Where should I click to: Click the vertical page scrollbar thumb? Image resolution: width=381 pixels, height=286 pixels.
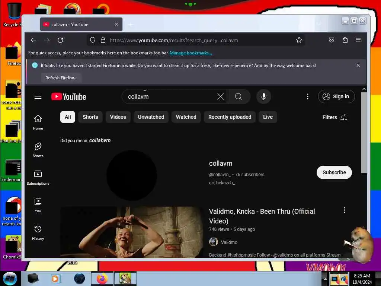click(x=364, y=133)
